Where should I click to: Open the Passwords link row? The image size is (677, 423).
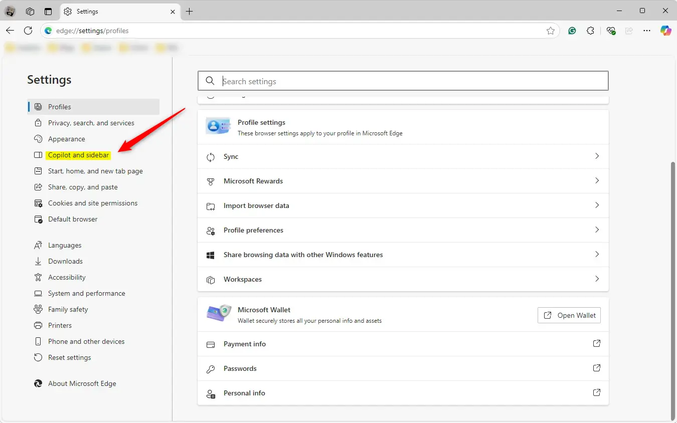(x=403, y=368)
